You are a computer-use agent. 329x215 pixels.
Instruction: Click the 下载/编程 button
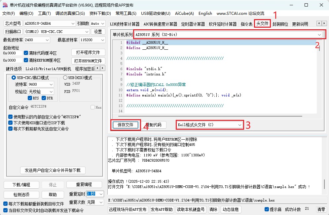coord(21,185)
